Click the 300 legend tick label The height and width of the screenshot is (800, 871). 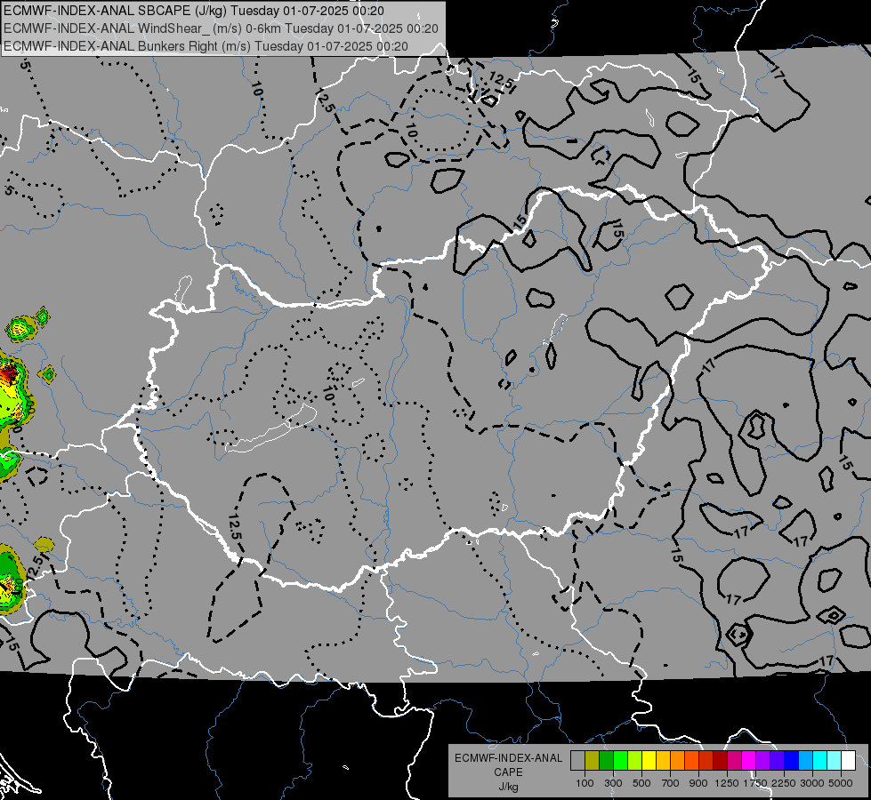pos(613,783)
